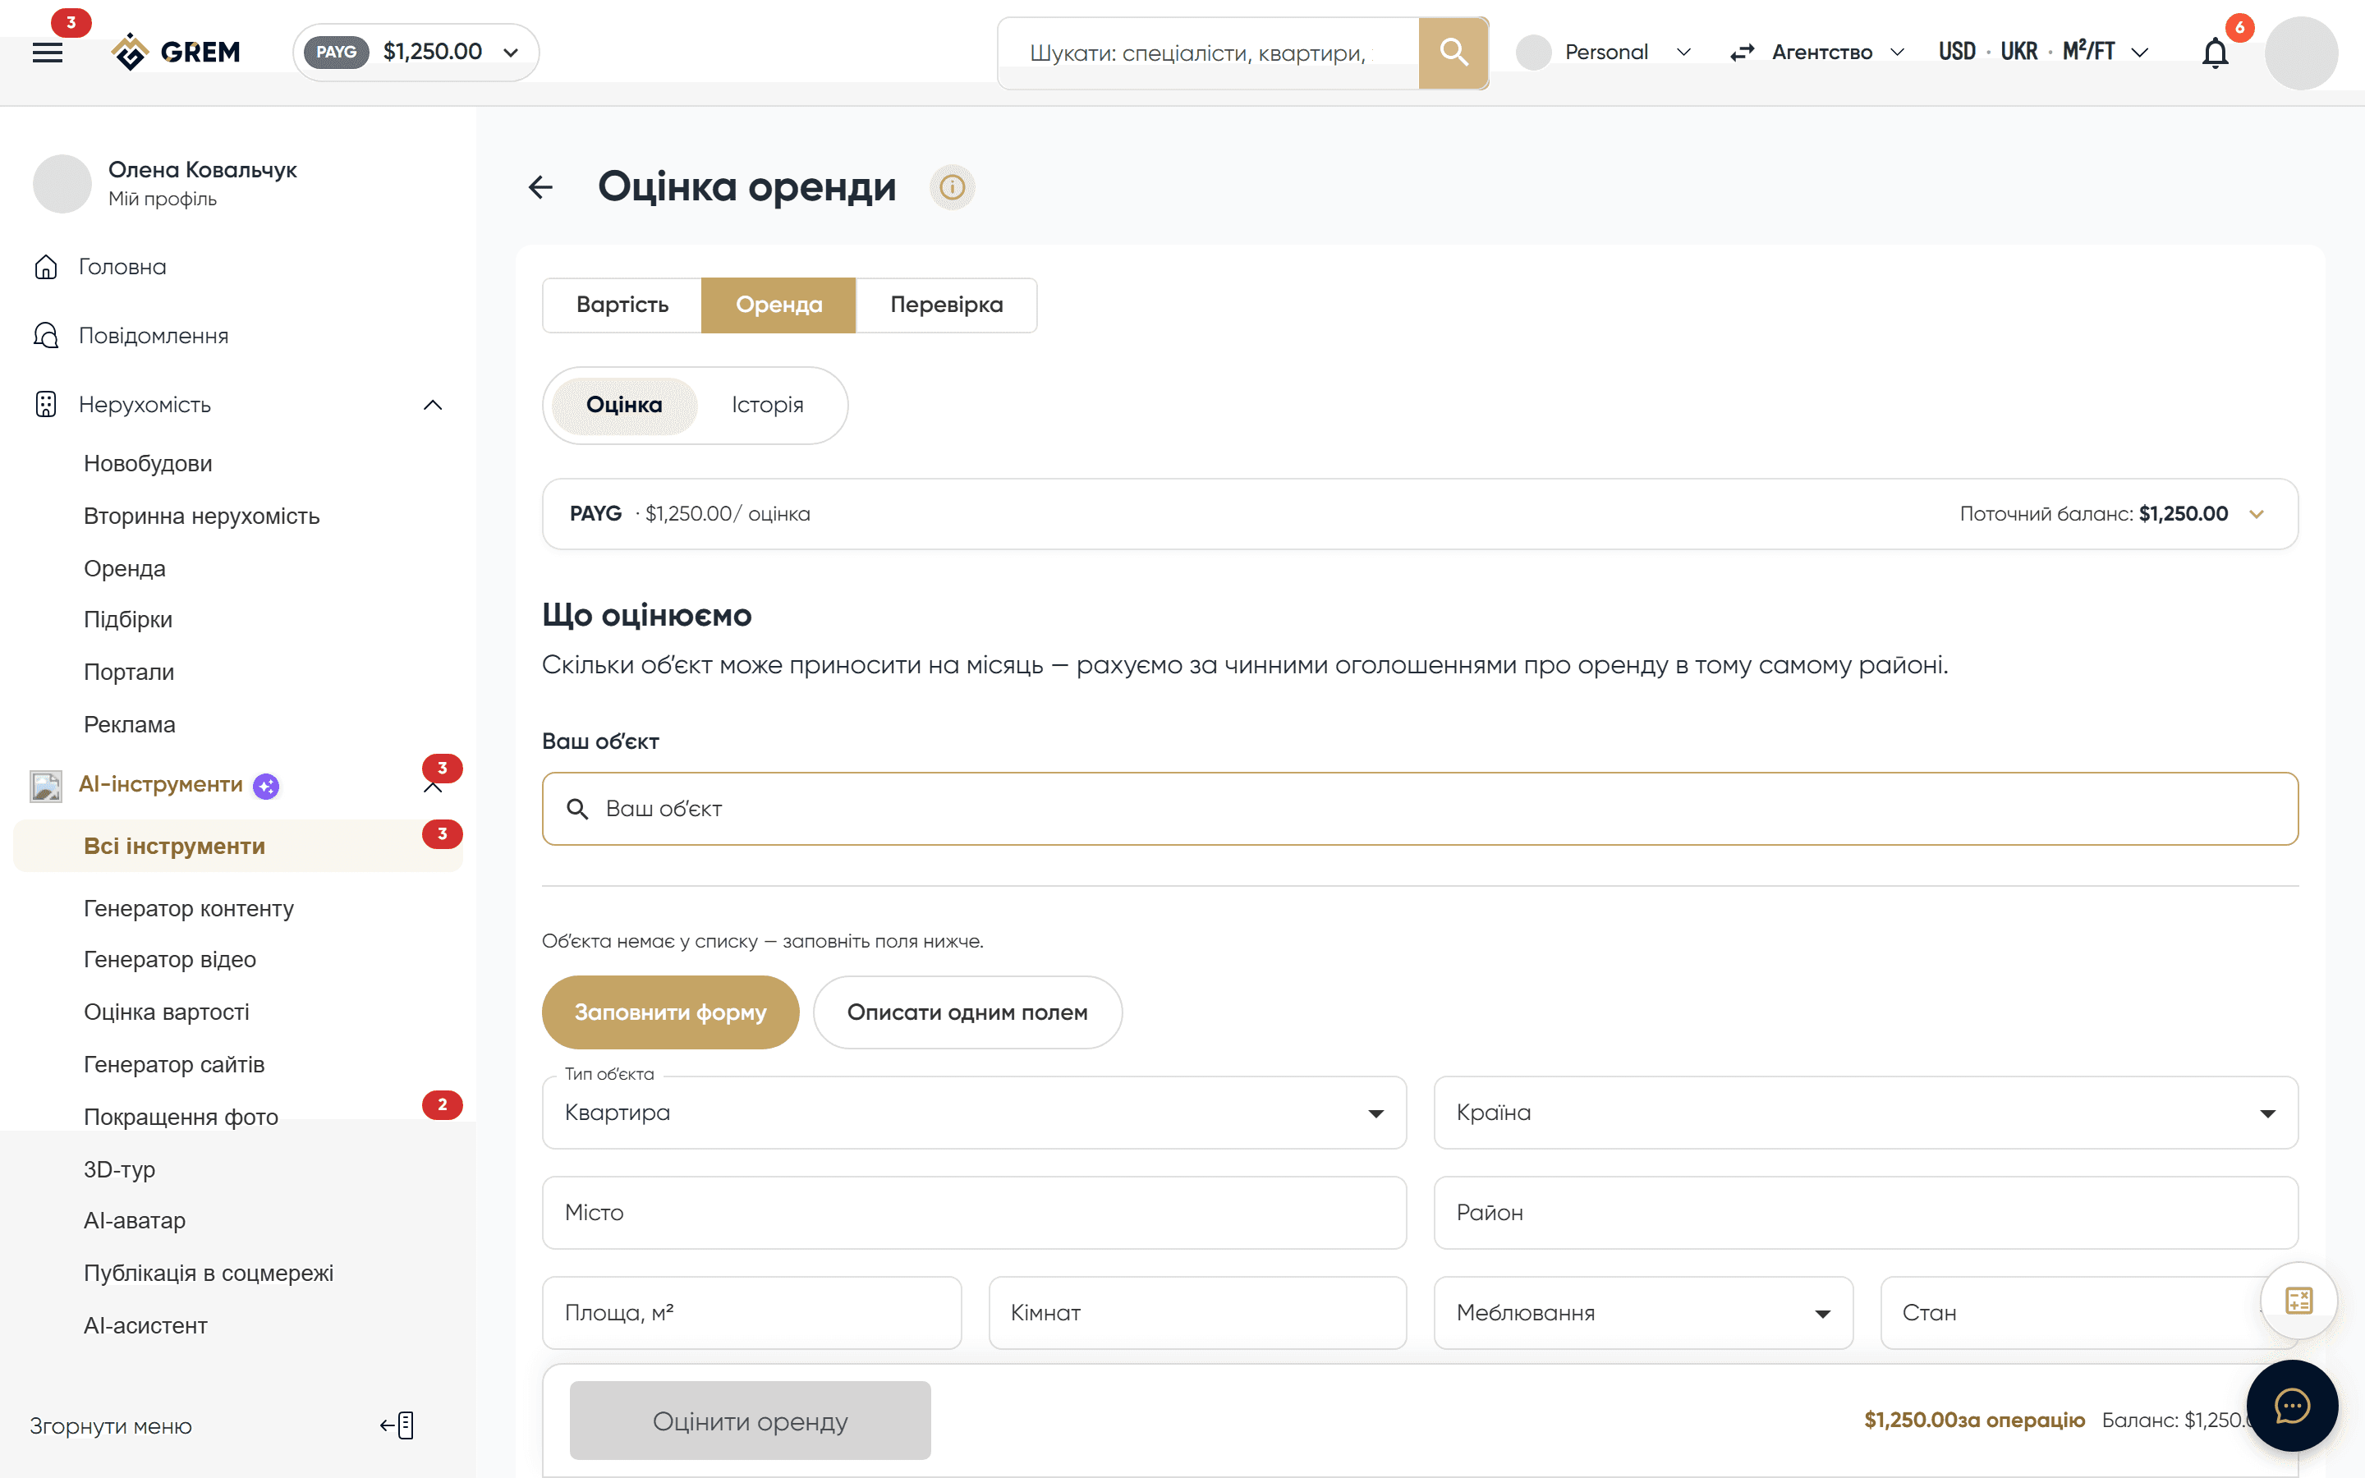This screenshot has width=2365, height=1478.
Task: Click the GREM logo
Action: 176,52
